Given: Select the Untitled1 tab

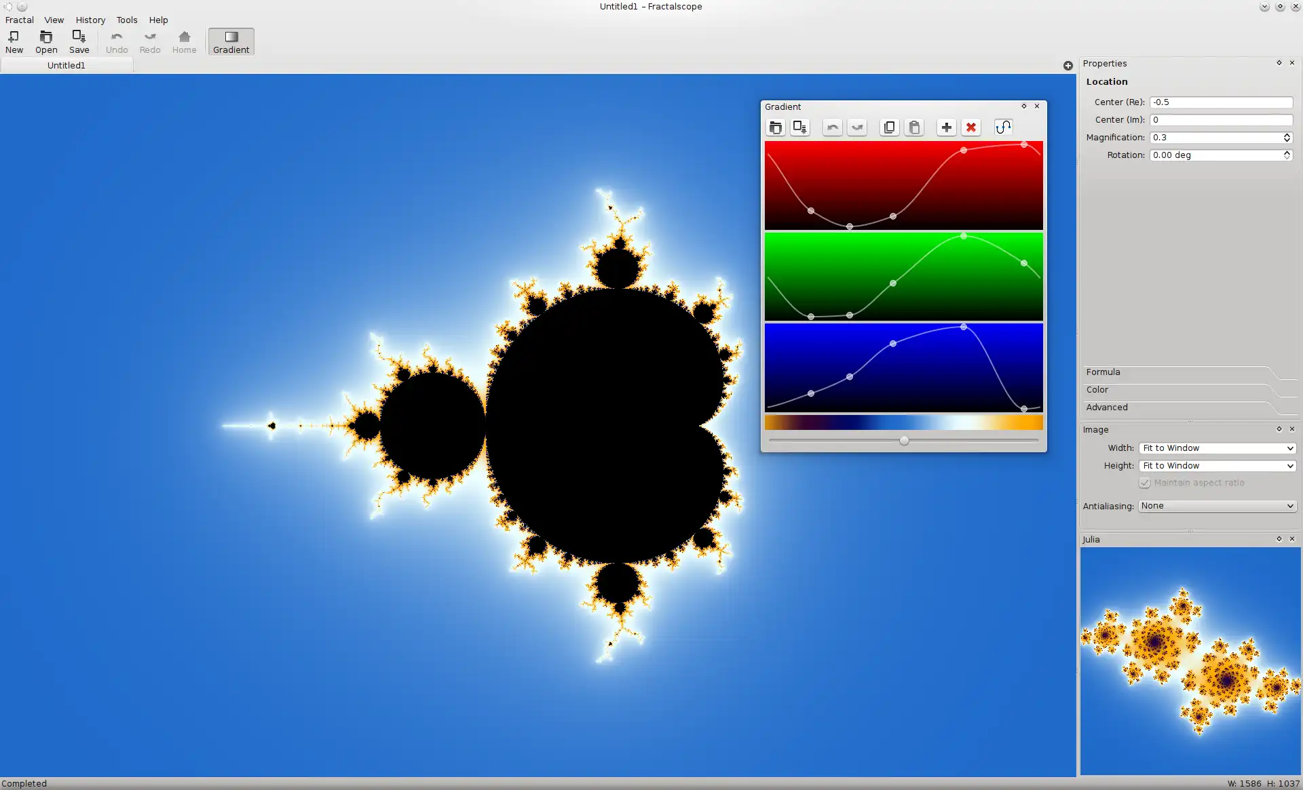Looking at the screenshot, I should 67,64.
